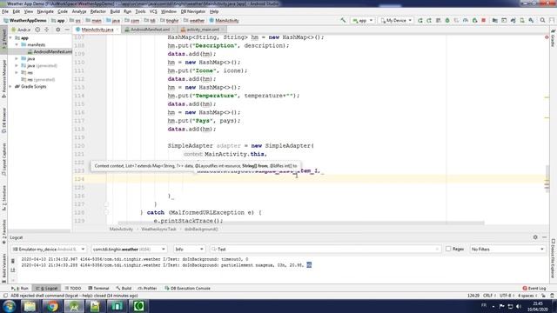Image resolution: width=557 pixels, height=313 pixels.
Task: Open the app run configuration dropdown
Action: pos(362,21)
